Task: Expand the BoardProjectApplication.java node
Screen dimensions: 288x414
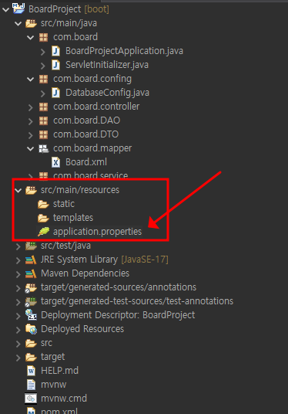Action: [x=43, y=52]
